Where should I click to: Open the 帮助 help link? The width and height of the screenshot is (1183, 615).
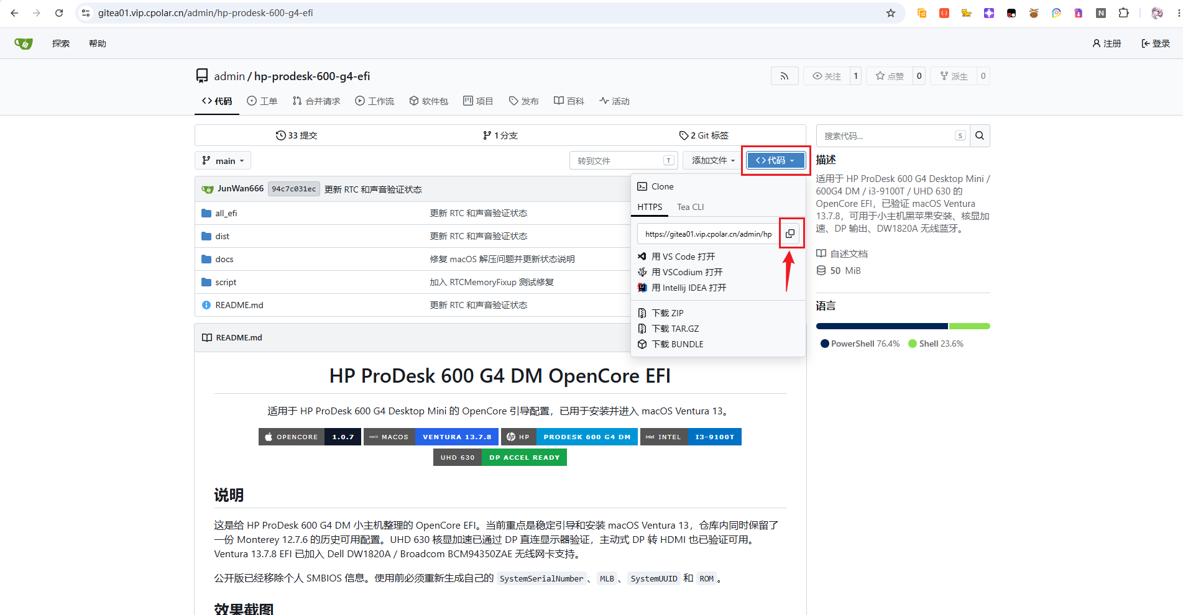(98, 43)
